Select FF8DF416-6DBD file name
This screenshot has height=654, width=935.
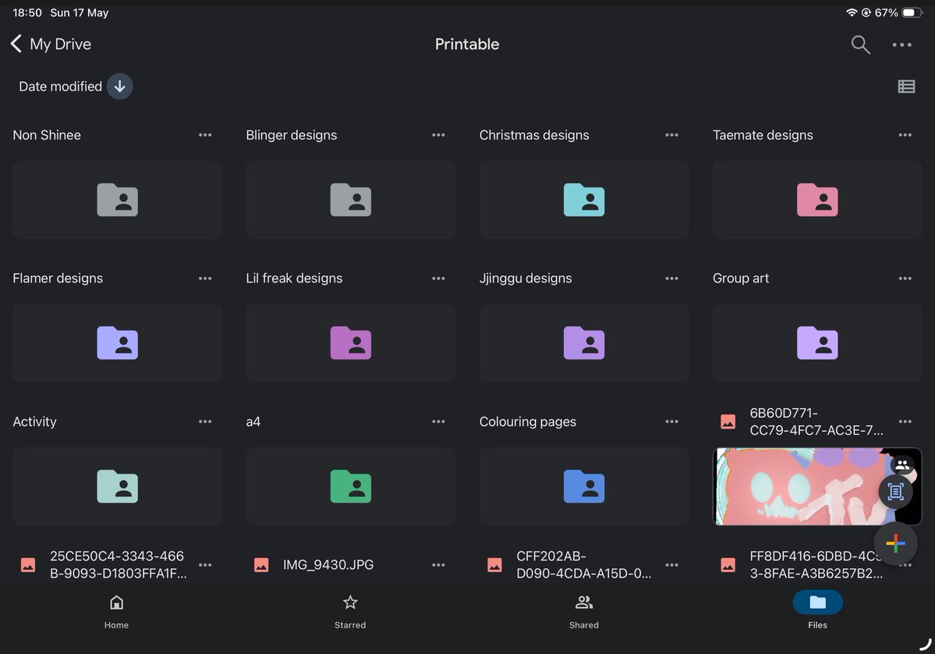(x=816, y=564)
